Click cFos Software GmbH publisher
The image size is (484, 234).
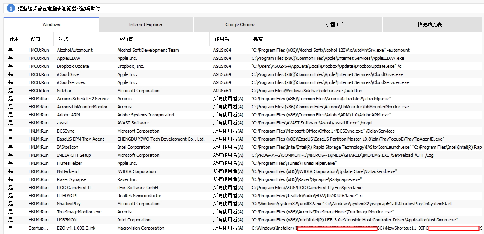coord(138,188)
